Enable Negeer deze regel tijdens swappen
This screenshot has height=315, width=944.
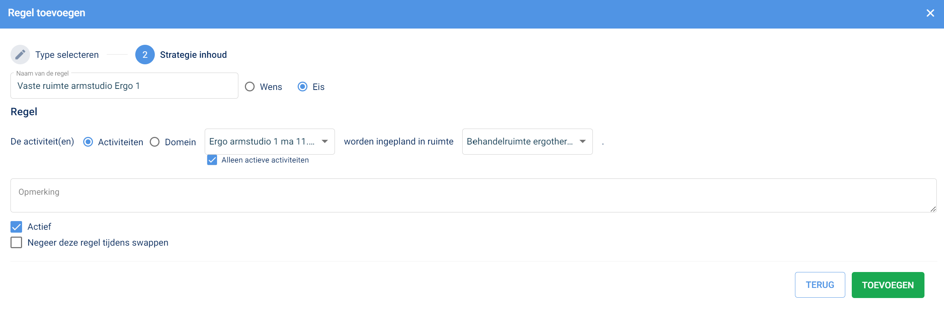pos(17,242)
